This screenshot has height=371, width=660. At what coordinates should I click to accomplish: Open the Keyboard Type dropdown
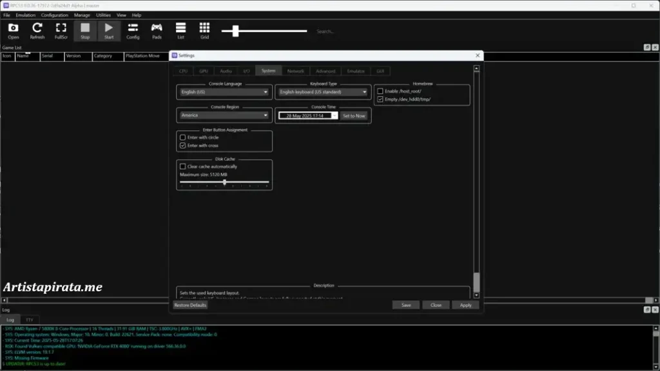click(322, 92)
